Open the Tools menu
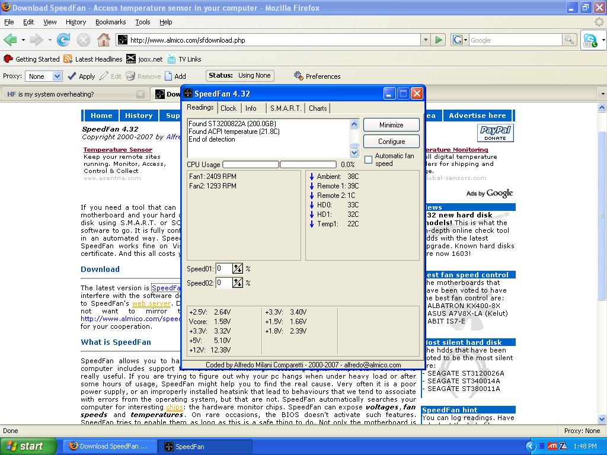 point(142,22)
